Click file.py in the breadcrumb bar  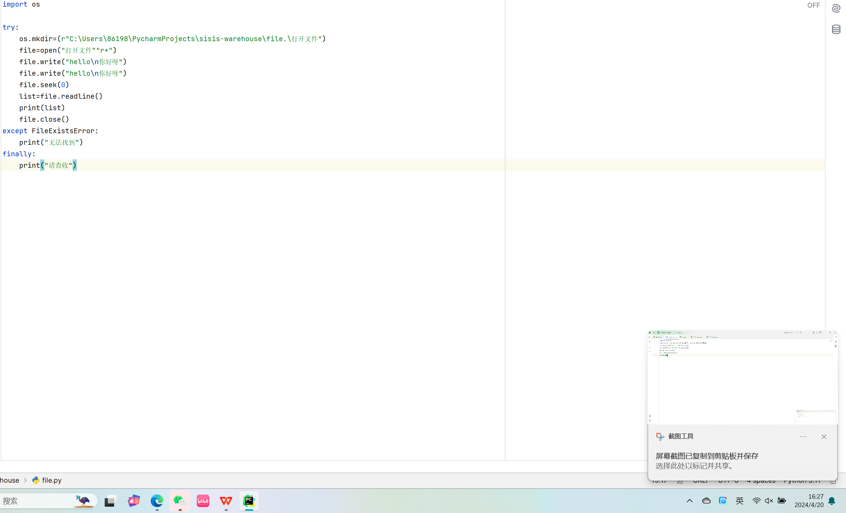pos(51,480)
